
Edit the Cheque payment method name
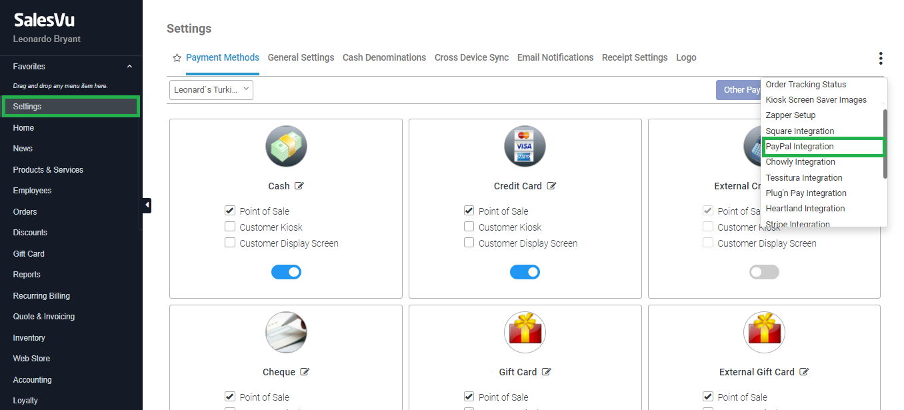tap(305, 372)
